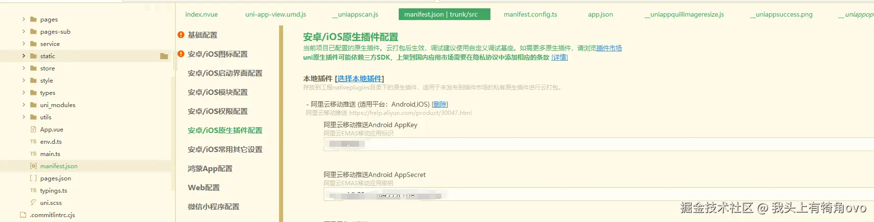Select the manifest.json | trunk/src tab
This screenshot has width=874, height=222.
pyautogui.click(x=444, y=14)
